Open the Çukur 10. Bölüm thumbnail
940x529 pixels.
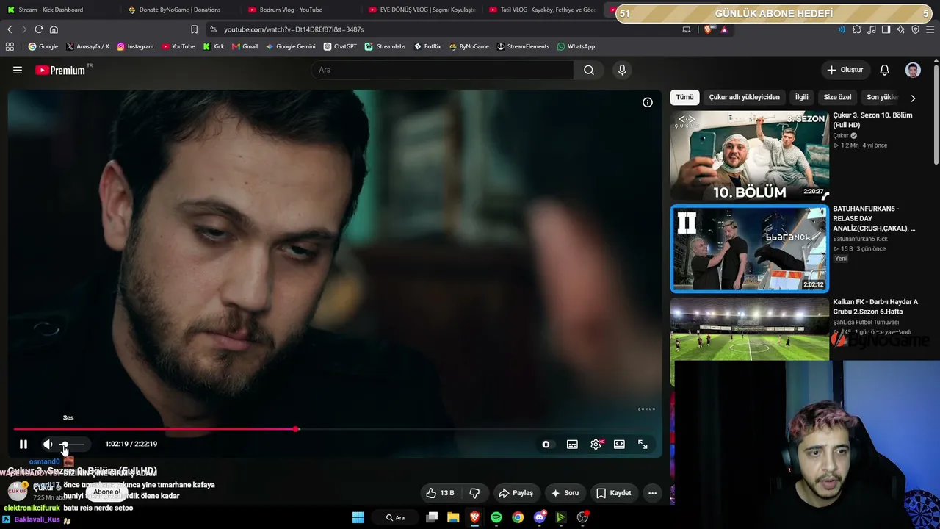click(750, 155)
